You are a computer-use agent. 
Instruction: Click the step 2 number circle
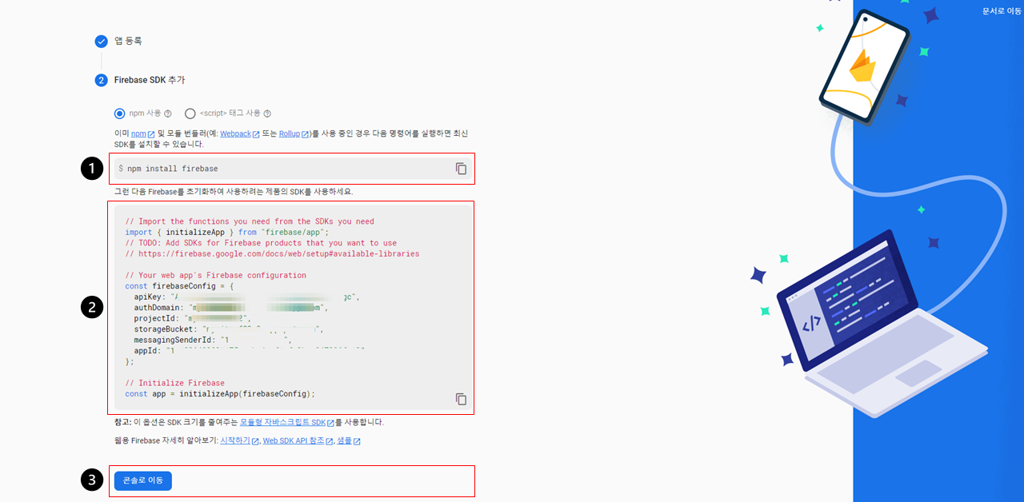(x=101, y=80)
